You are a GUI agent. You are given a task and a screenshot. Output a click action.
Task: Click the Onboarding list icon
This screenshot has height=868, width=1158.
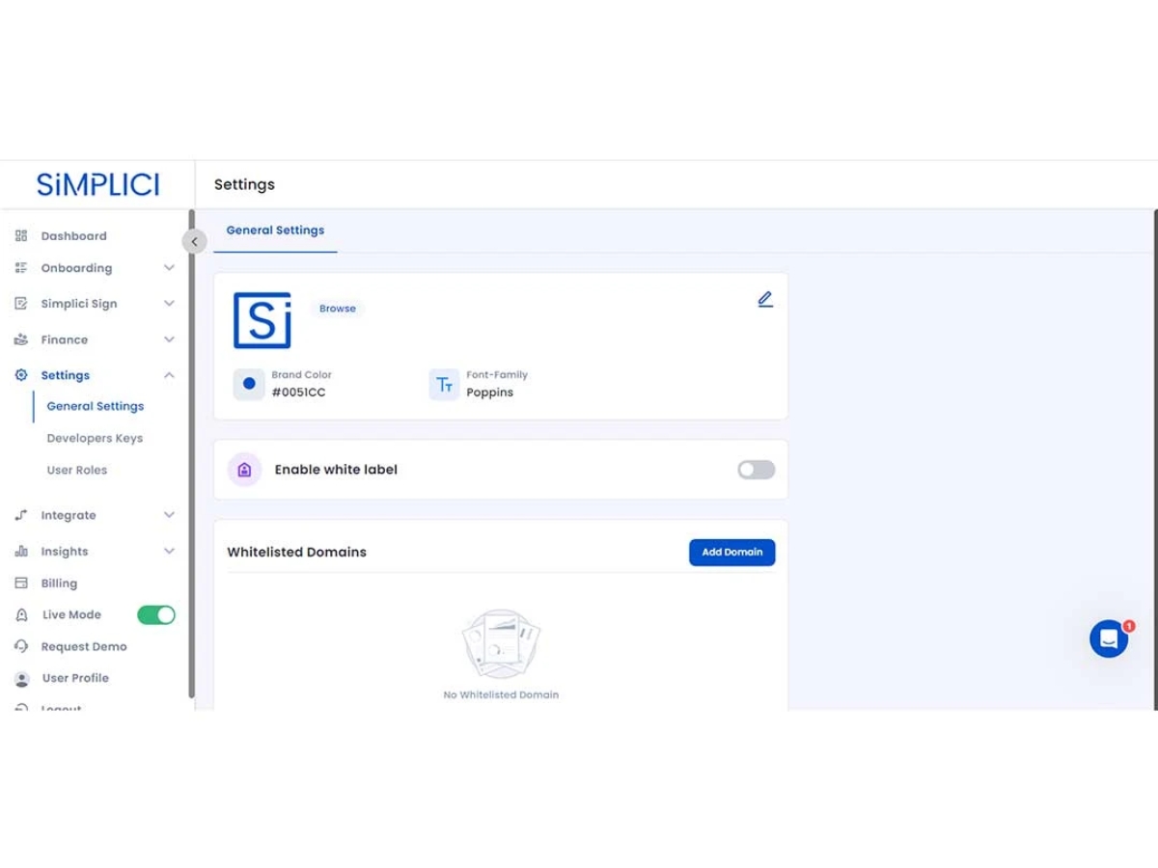[x=21, y=268]
